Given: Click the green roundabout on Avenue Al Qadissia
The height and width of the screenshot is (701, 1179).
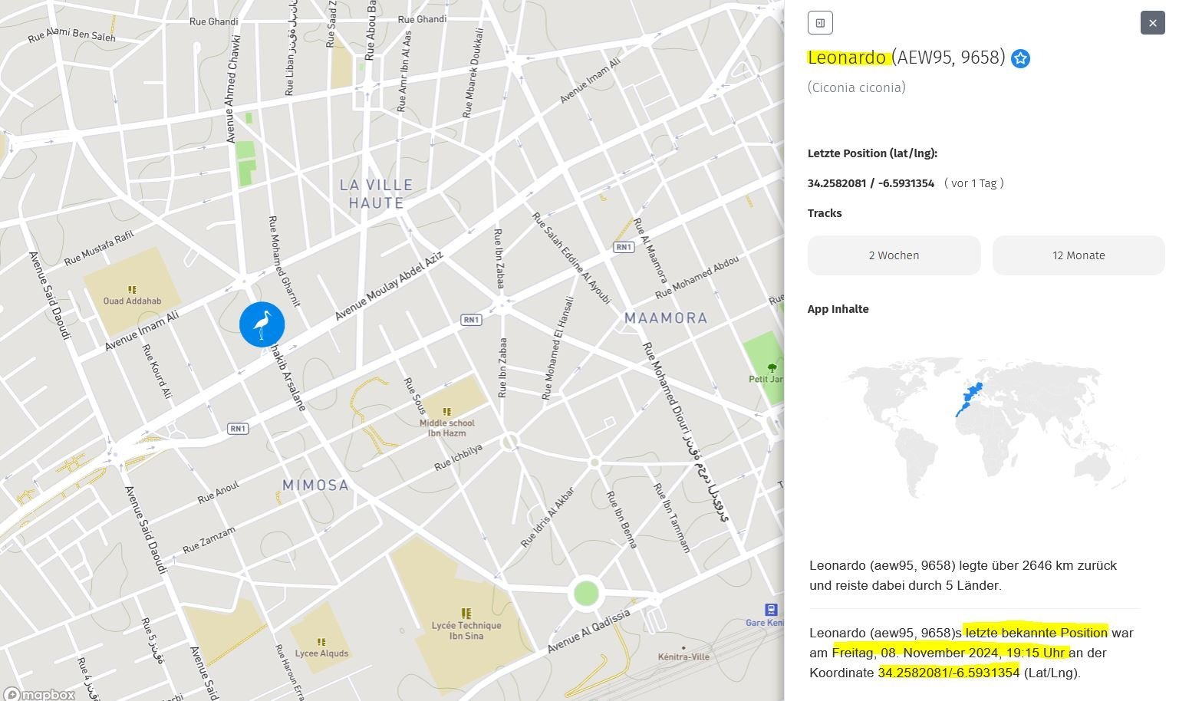Looking at the screenshot, I should tap(585, 593).
